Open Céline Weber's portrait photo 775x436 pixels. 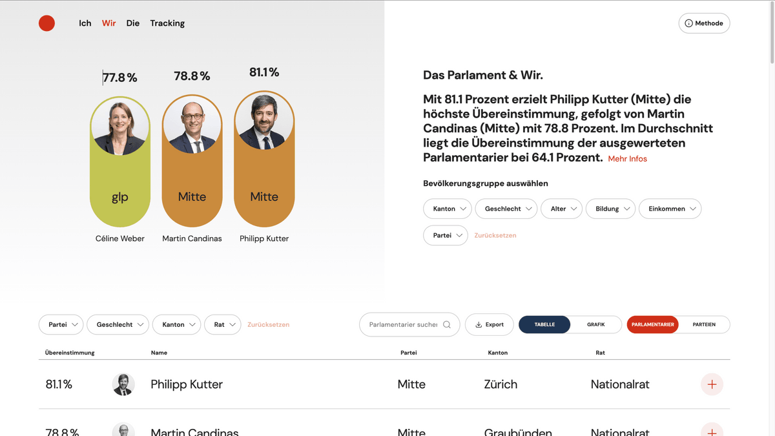[x=120, y=127]
